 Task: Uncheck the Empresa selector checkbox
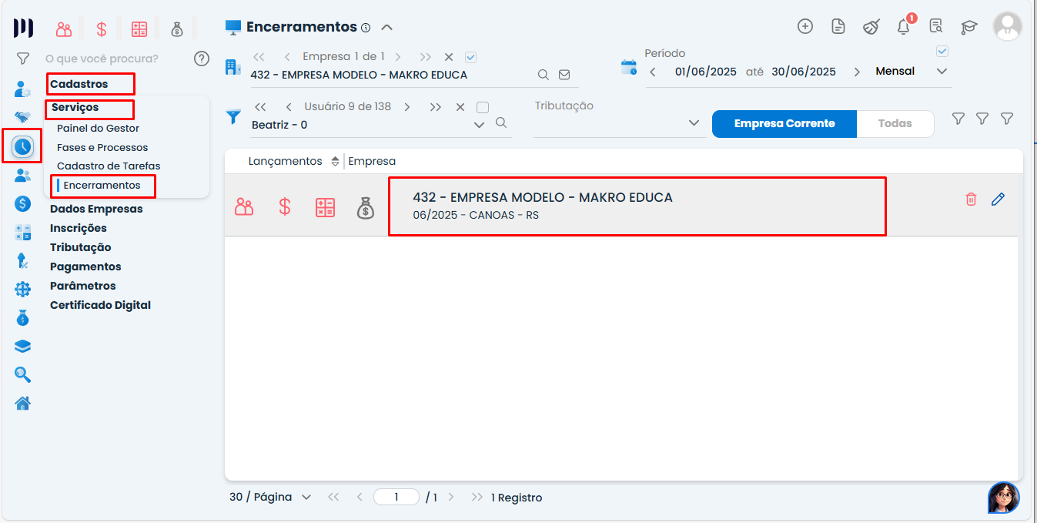pos(471,57)
